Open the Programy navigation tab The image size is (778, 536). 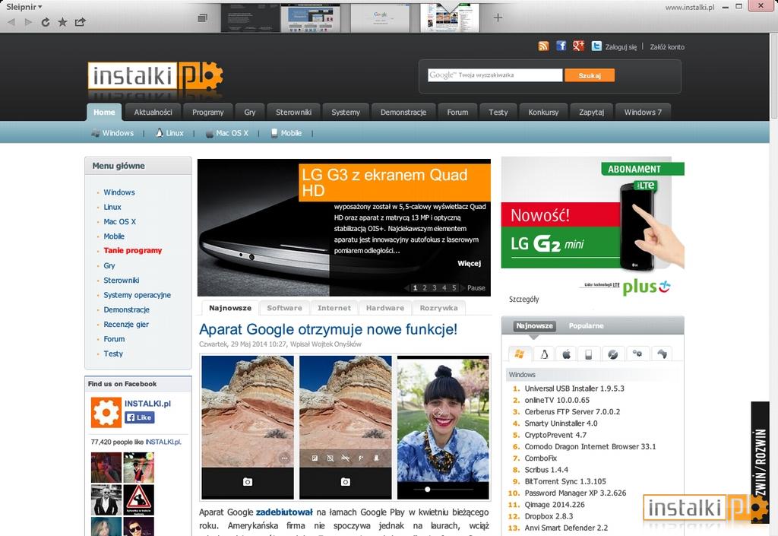pos(208,113)
